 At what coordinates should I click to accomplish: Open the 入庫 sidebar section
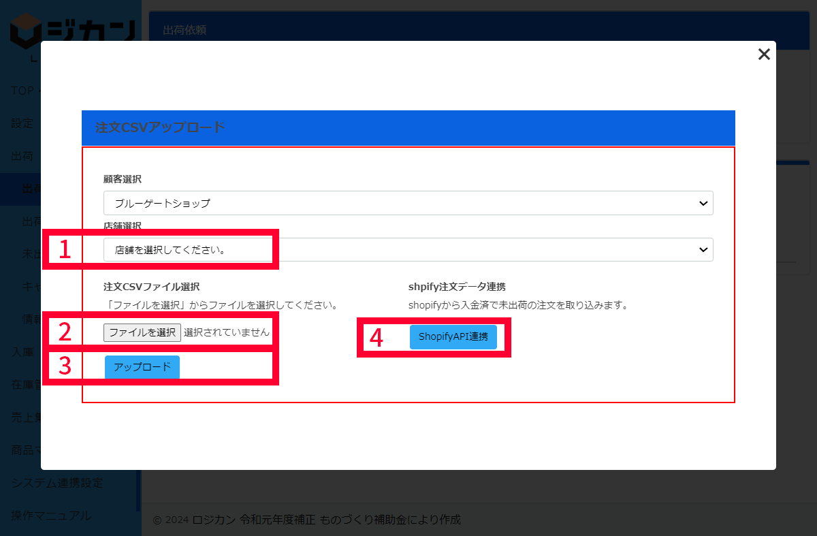click(x=22, y=352)
